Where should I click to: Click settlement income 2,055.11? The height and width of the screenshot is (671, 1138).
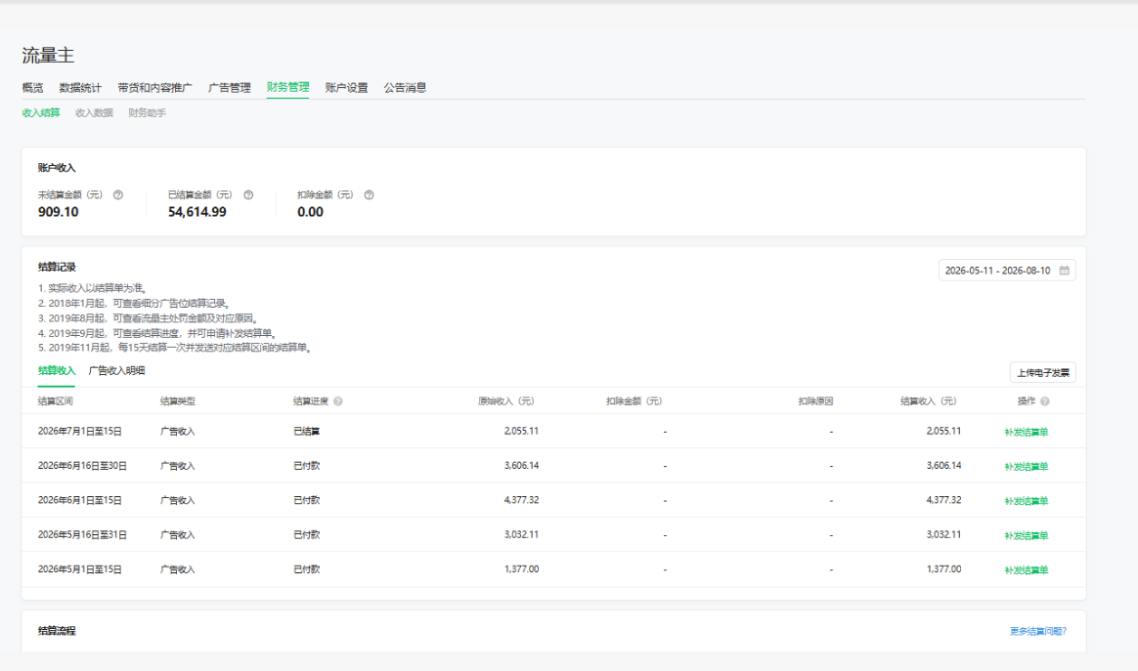point(943,431)
